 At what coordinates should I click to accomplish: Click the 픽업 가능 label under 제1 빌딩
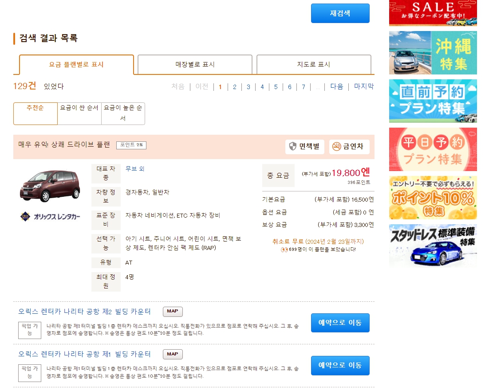point(30,373)
